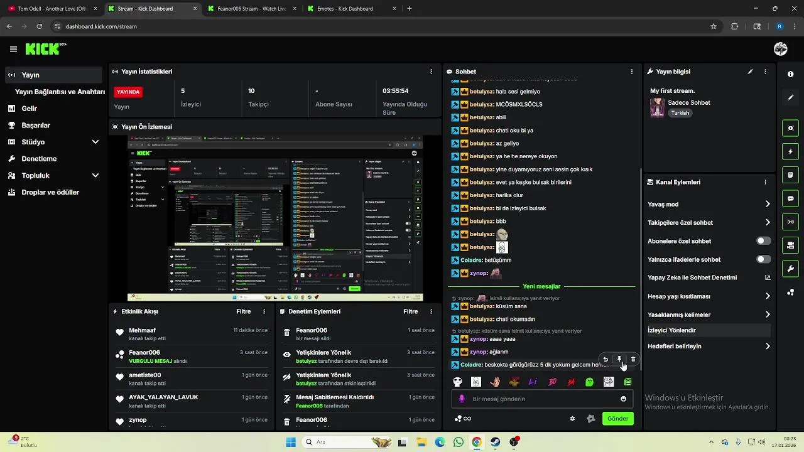Click the channel points infinity icon

[463, 419]
